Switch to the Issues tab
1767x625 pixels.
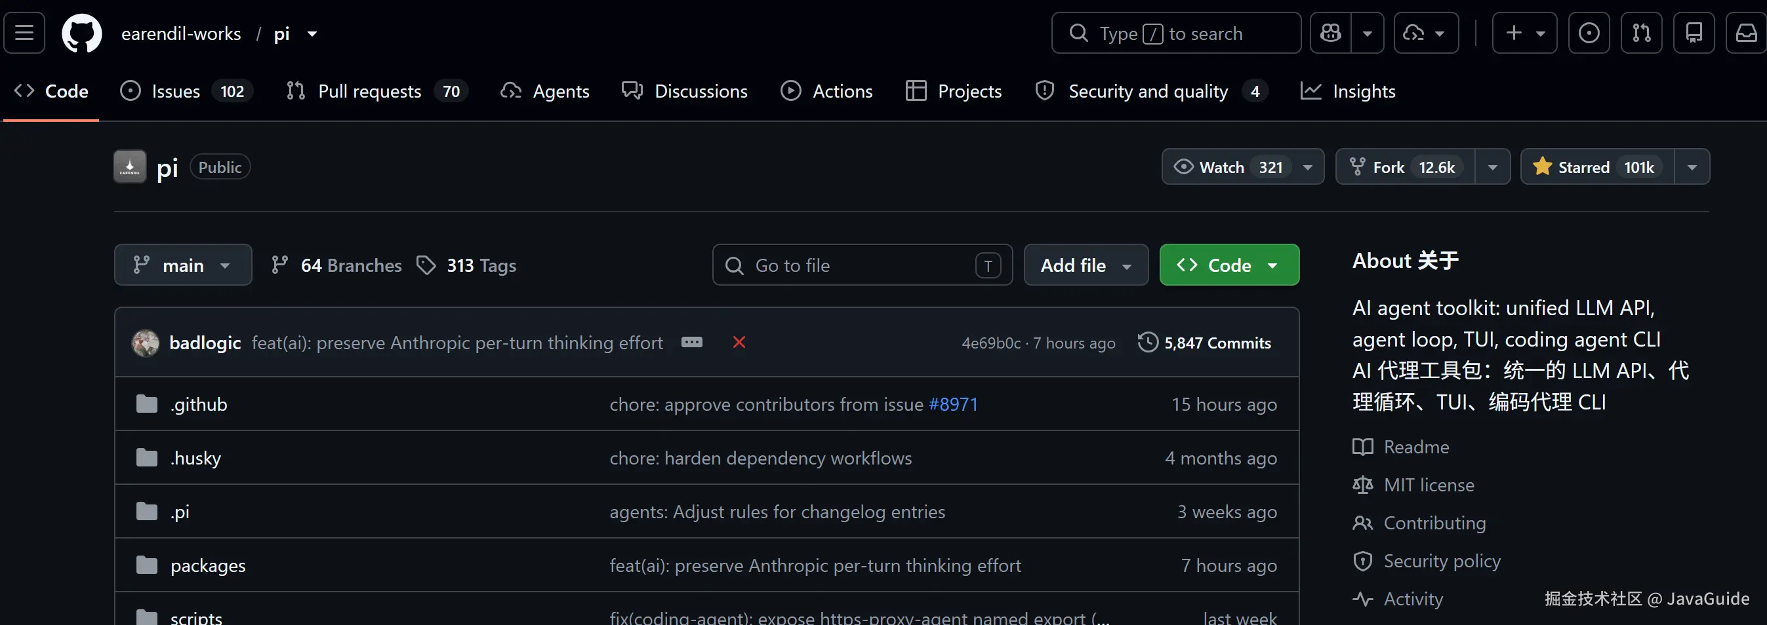click(x=186, y=91)
